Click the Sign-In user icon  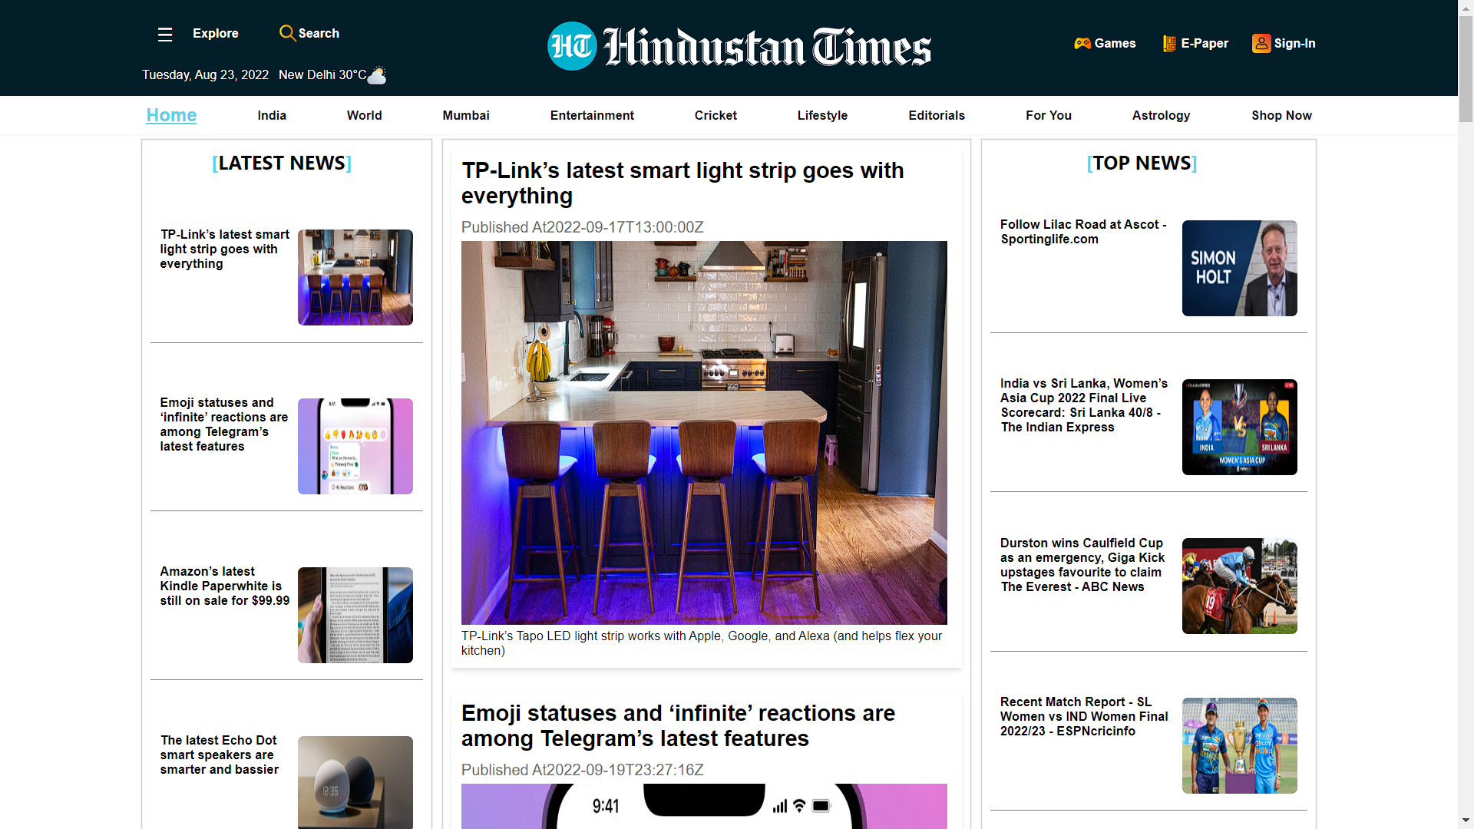pyautogui.click(x=1261, y=44)
